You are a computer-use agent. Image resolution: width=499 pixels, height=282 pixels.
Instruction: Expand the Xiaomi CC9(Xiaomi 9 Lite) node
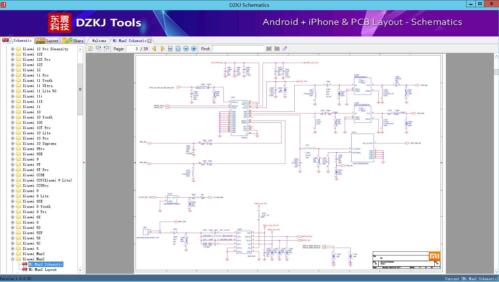pyautogui.click(x=13, y=180)
